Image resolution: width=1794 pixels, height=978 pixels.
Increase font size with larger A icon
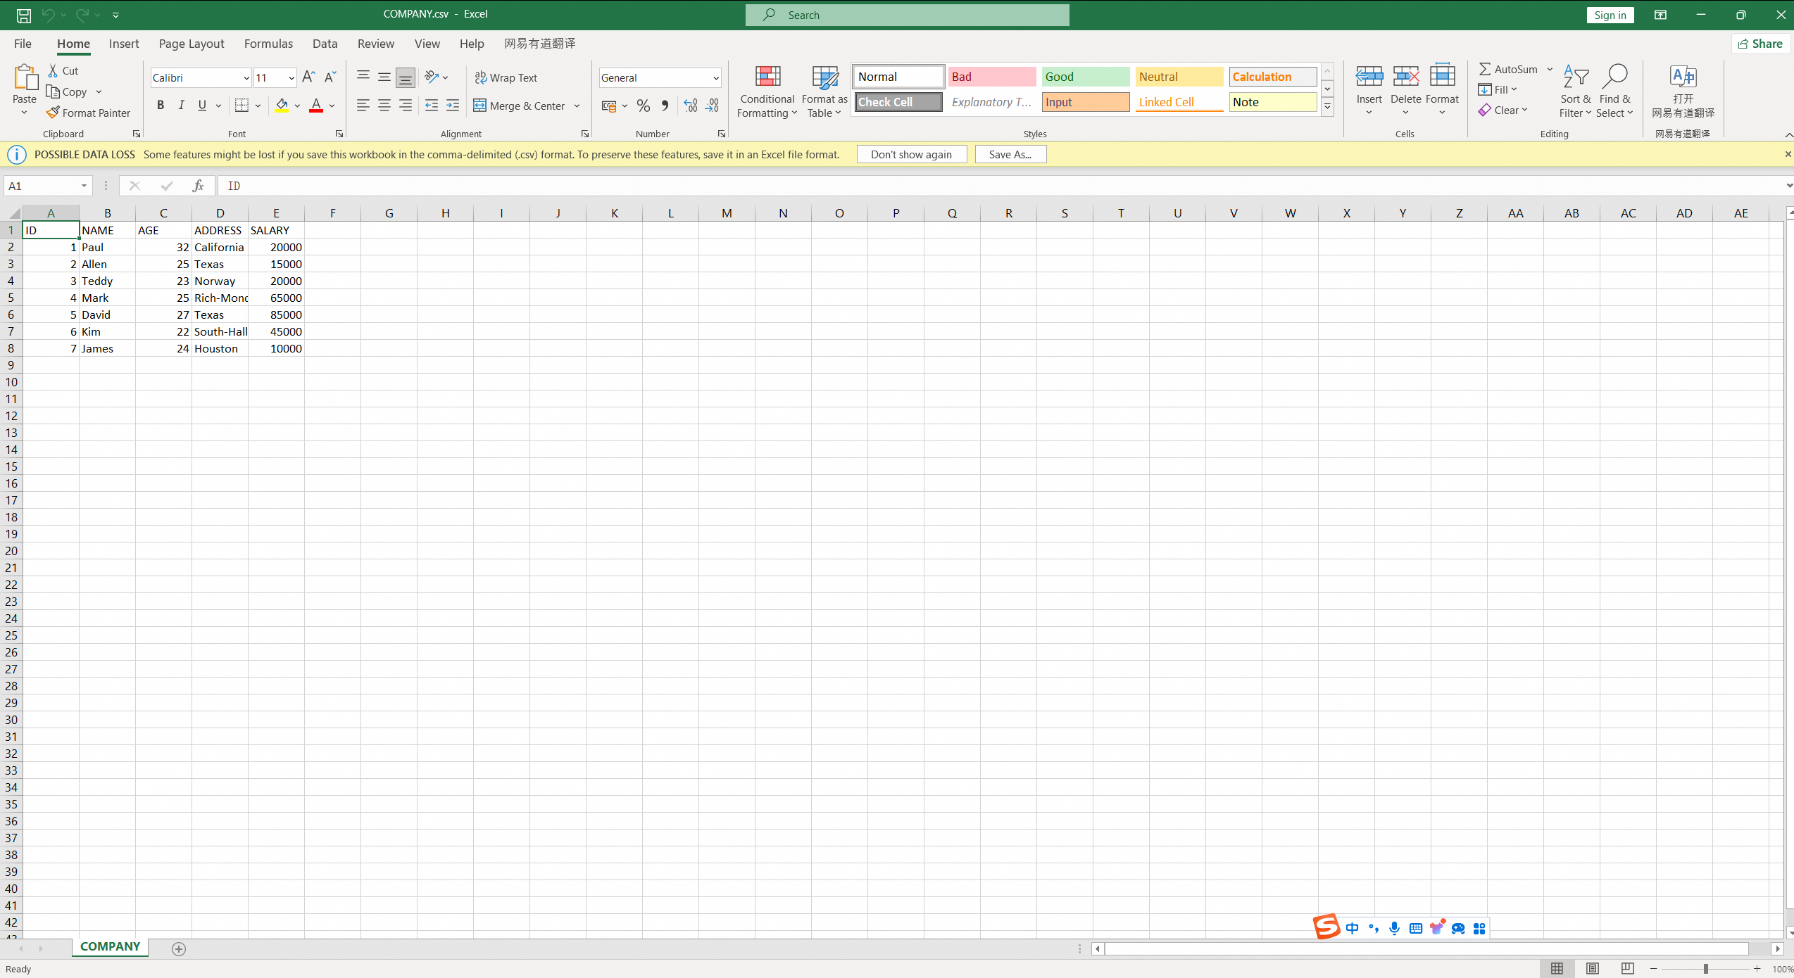click(308, 77)
